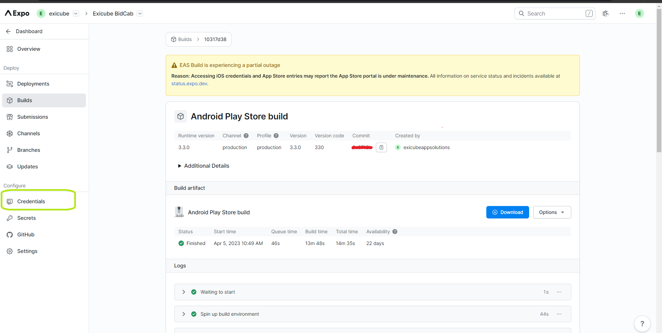
Task: Open the exicube account dropdown
Action: (76, 13)
